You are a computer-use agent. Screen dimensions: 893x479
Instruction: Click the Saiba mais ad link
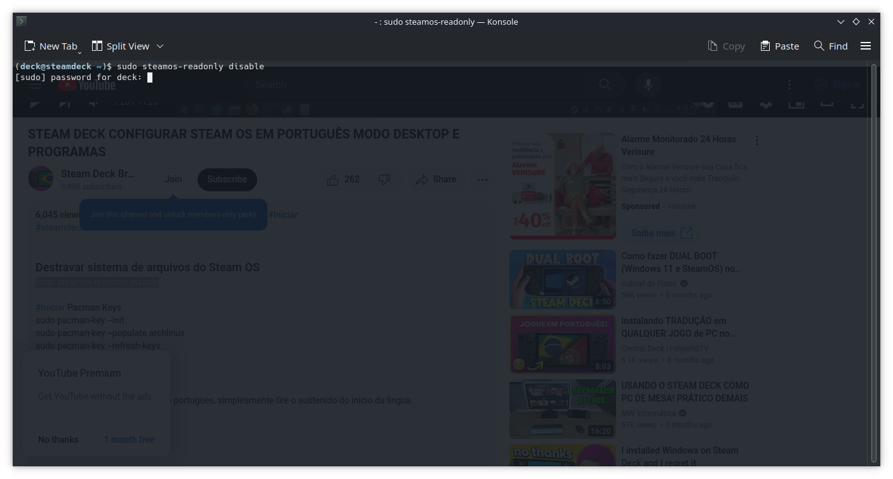(x=662, y=233)
